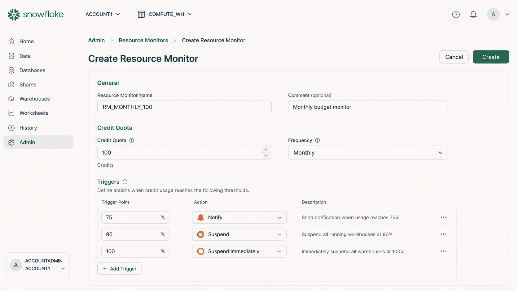The height and width of the screenshot is (291, 518).
Task: Open the COMPUTE_WH warehouse selector
Action: tap(165, 14)
